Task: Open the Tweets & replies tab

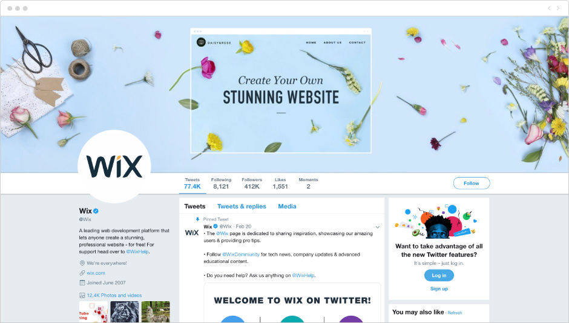Action: [x=242, y=207]
